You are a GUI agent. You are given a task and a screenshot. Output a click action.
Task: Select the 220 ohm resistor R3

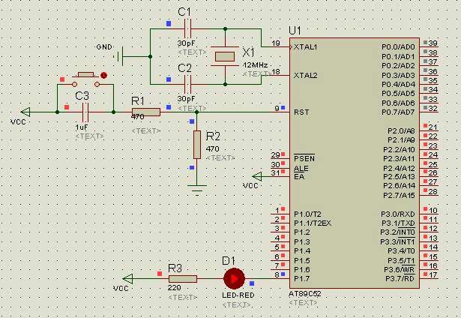[x=182, y=279]
